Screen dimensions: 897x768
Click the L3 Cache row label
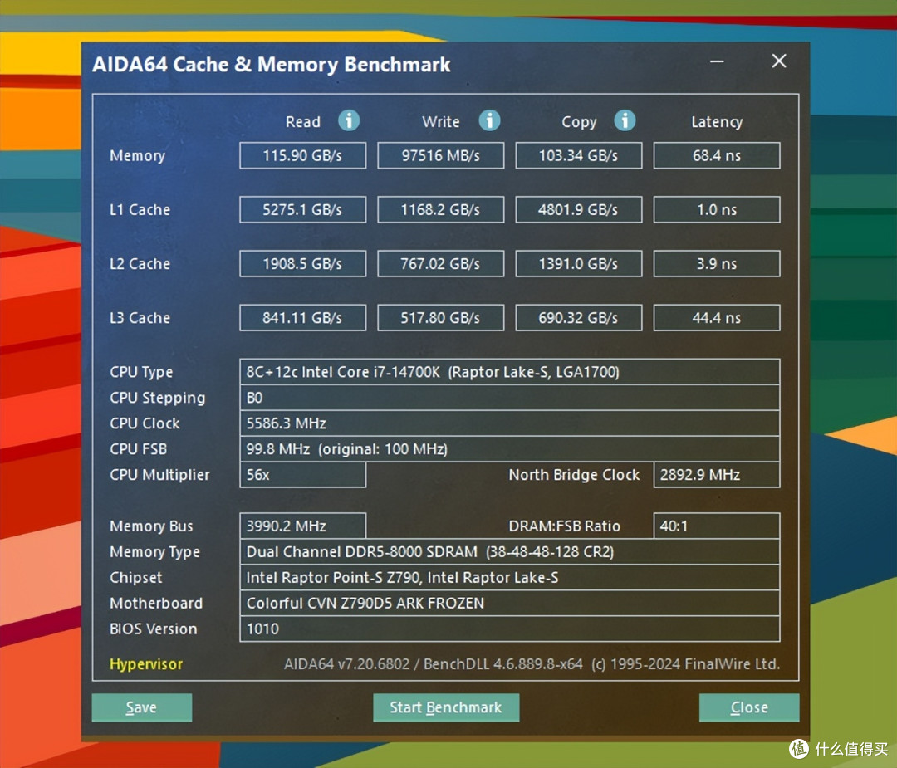[140, 318]
